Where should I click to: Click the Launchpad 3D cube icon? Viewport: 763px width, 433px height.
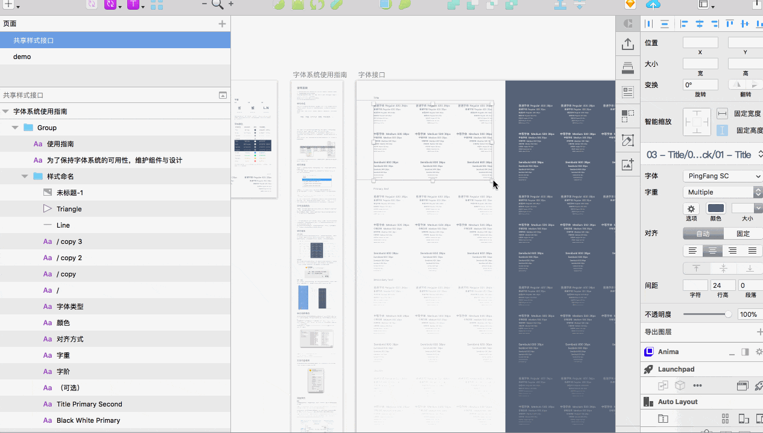tap(680, 385)
